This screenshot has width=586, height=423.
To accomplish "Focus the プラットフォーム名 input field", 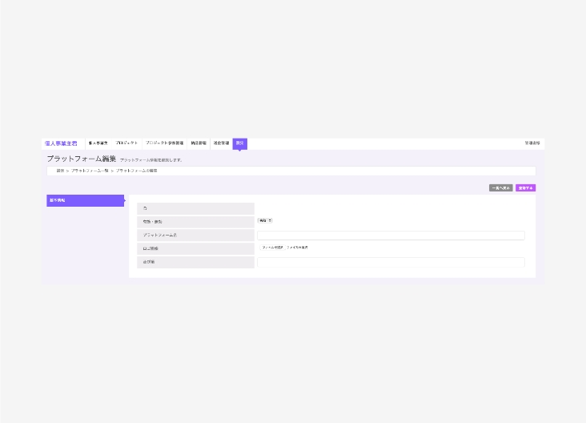I will coord(391,236).
